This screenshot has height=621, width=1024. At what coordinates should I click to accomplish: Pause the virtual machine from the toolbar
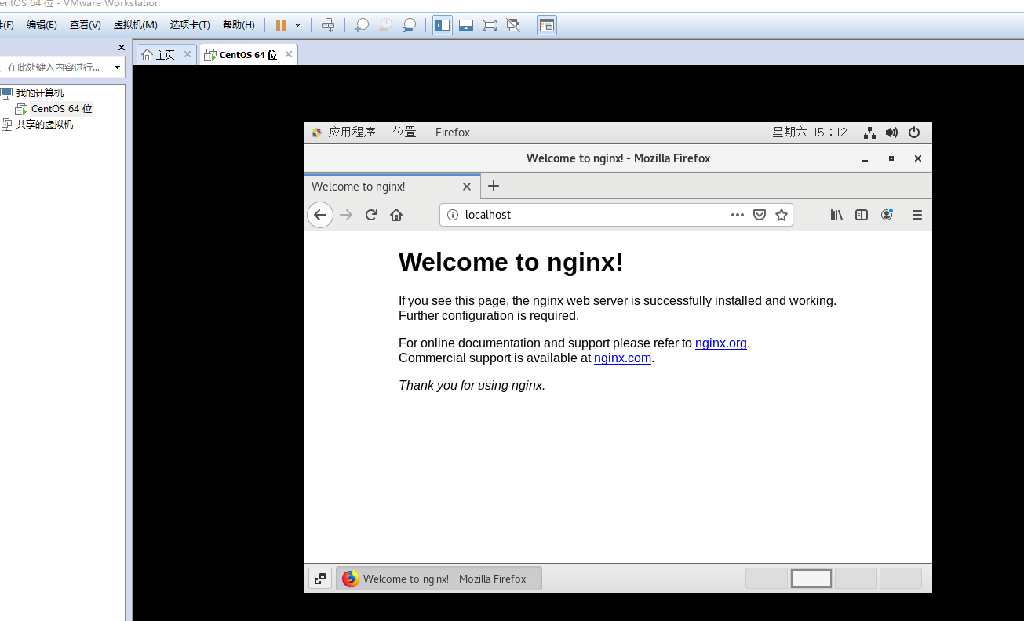(x=281, y=25)
